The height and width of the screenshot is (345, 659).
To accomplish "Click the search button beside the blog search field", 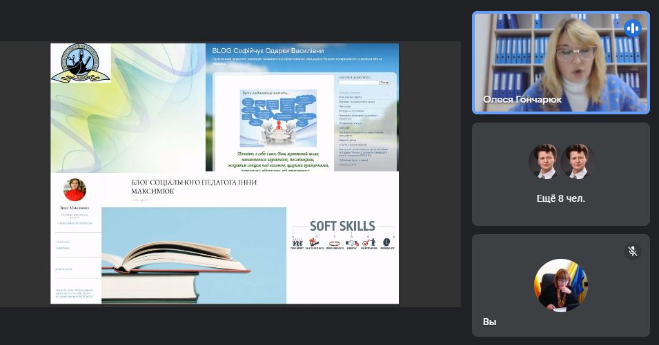I will (384, 82).
